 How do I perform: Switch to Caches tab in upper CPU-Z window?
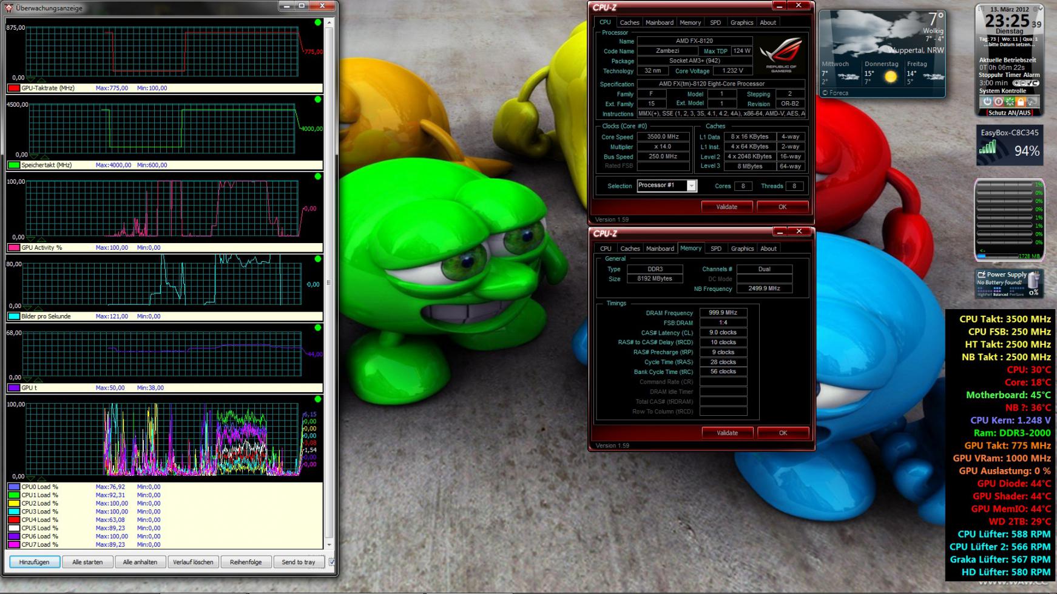(x=629, y=22)
